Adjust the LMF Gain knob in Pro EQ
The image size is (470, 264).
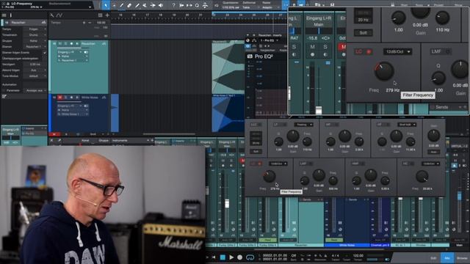[319, 175]
